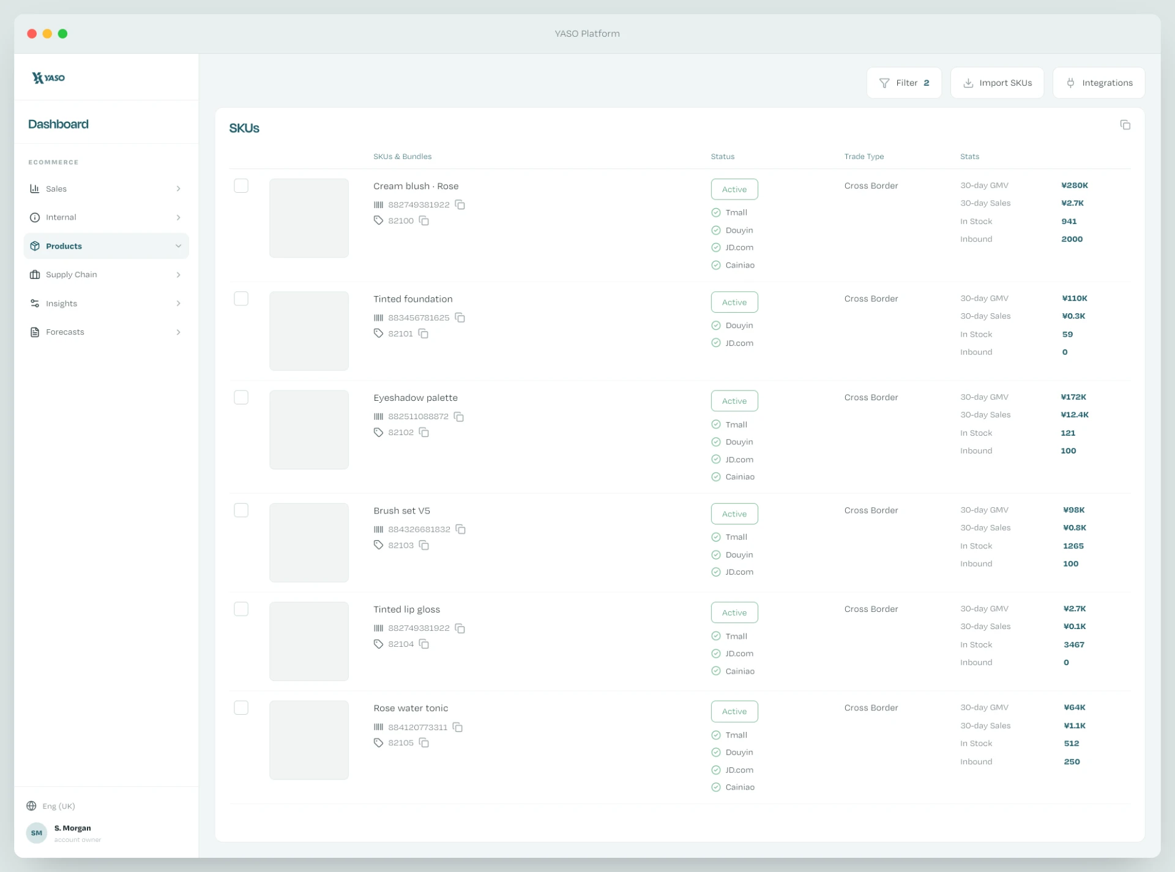Copy barcode 884326681832 of Brush set V5
The width and height of the screenshot is (1175, 872).
(461, 529)
